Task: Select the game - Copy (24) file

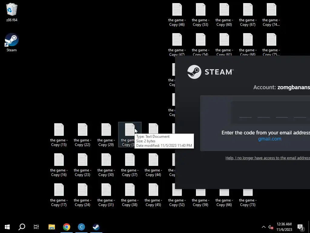Action: coord(82,195)
